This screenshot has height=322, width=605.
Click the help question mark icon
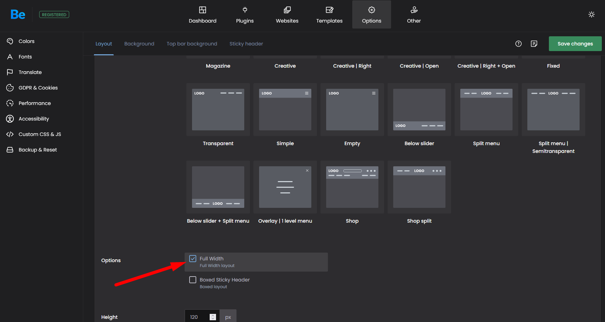coord(519,44)
